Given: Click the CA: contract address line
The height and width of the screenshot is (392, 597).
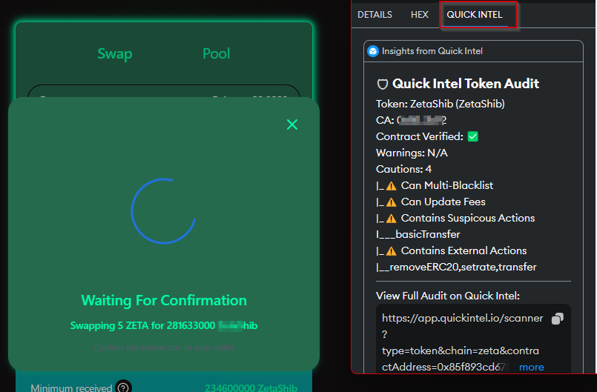Looking at the screenshot, I should pos(411,120).
